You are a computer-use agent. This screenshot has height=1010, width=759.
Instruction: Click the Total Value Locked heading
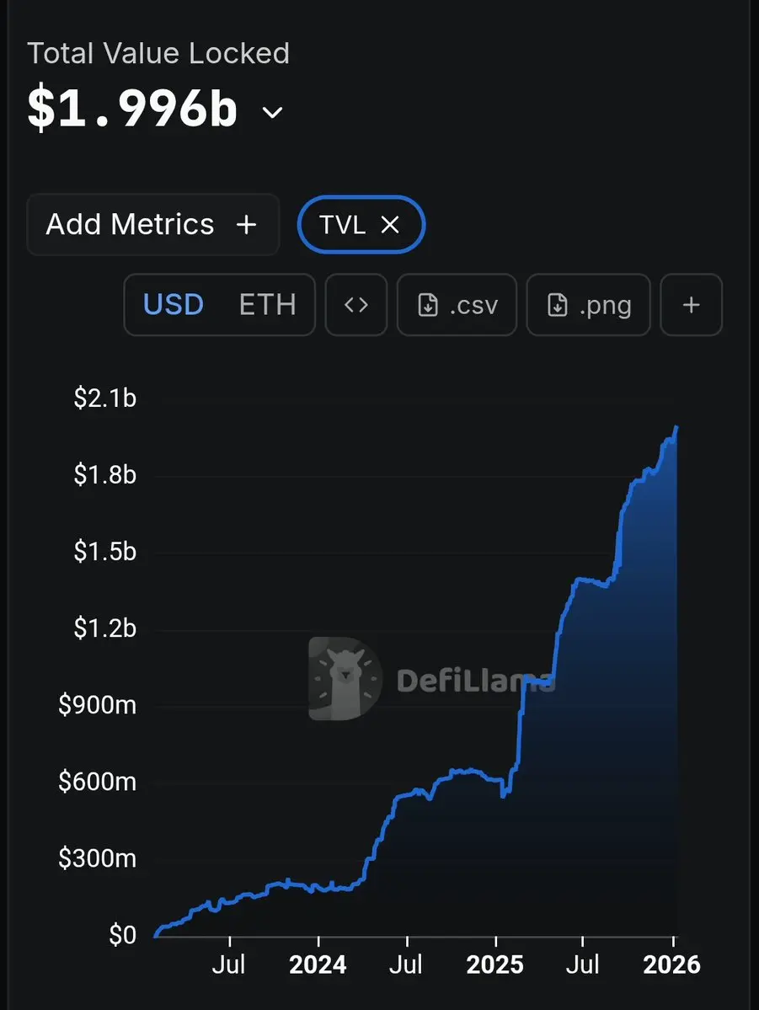(158, 54)
